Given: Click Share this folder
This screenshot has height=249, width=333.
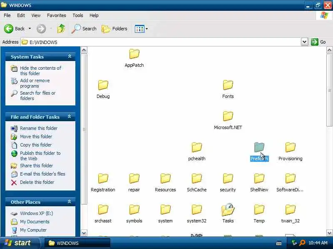Looking at the screenshot, I should pyautogui.click(x=37, y=166).
